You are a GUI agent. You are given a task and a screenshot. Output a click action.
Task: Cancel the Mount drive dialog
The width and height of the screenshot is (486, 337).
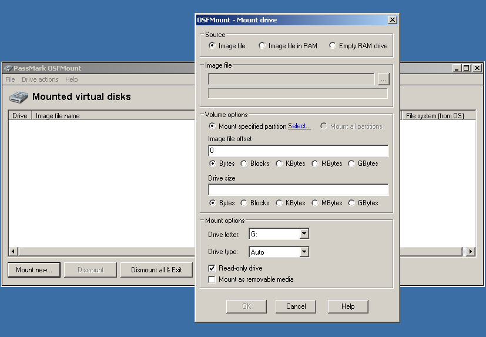point(296,306)
